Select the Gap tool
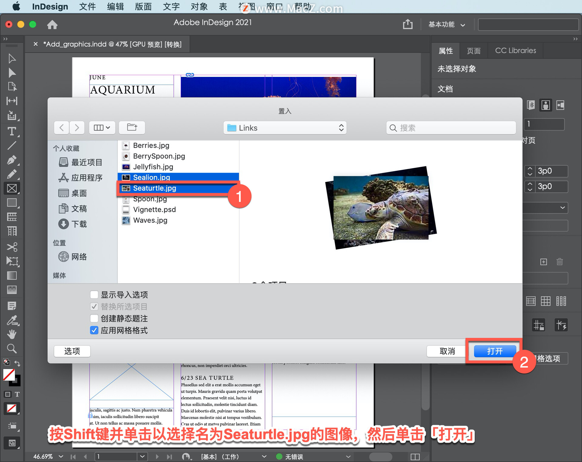 click(12, 101)
